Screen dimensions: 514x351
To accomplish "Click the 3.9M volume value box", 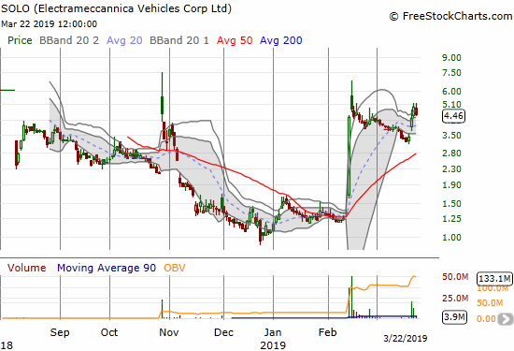I will (x=454, y=317).
